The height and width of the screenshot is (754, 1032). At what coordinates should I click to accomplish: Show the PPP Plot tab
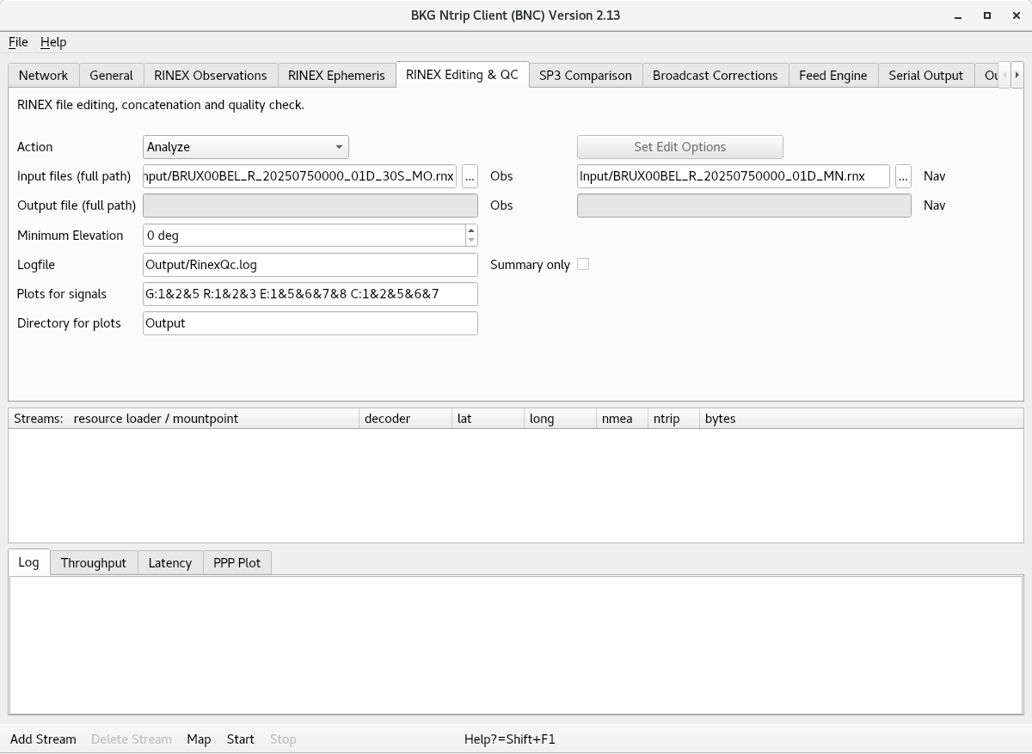click(237, 563)
